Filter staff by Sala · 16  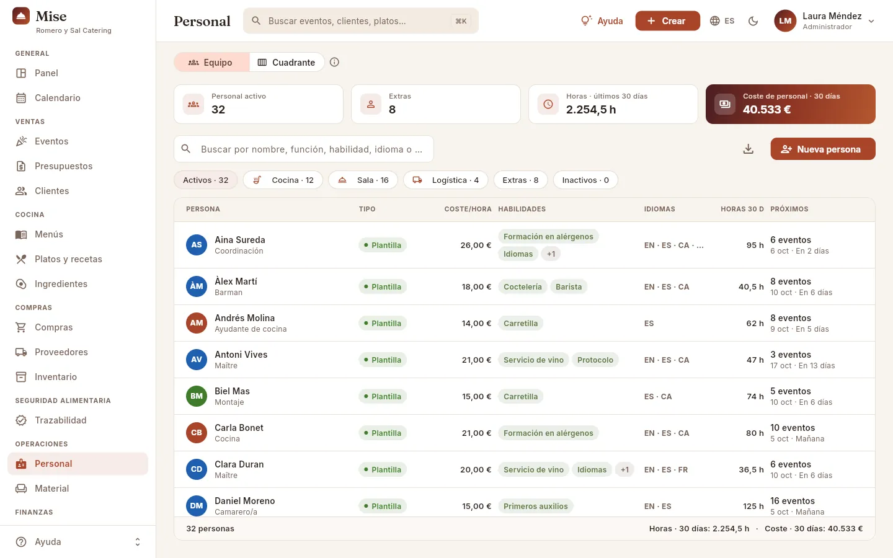point(363,180)
